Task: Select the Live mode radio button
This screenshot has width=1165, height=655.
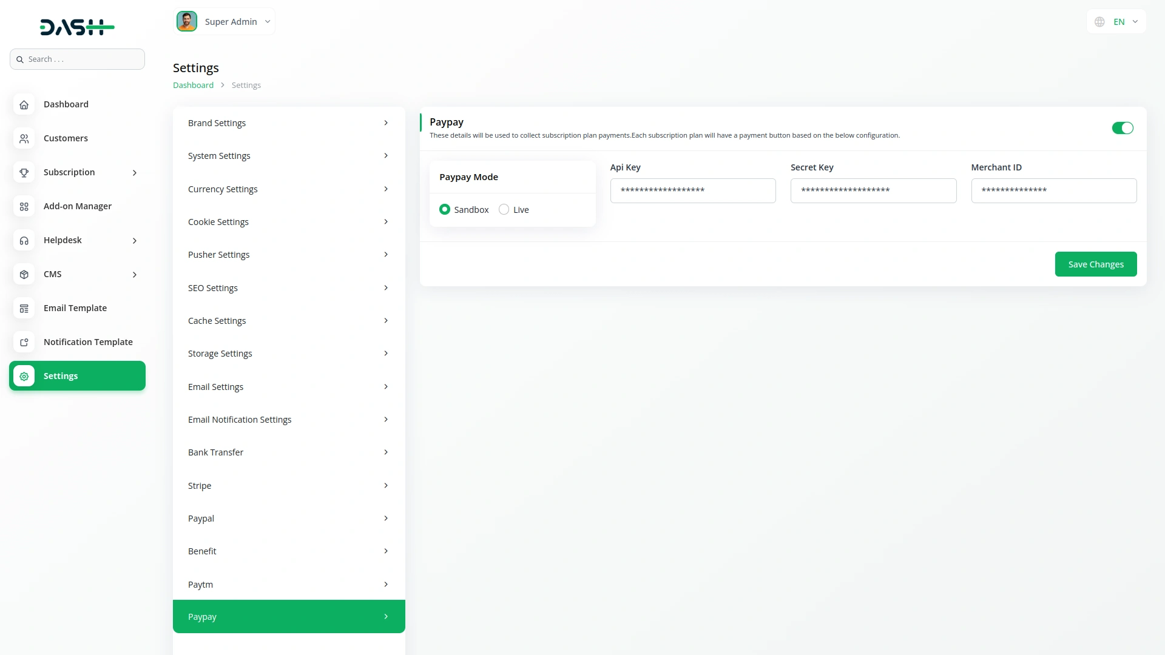Action: tap(504, 209)
